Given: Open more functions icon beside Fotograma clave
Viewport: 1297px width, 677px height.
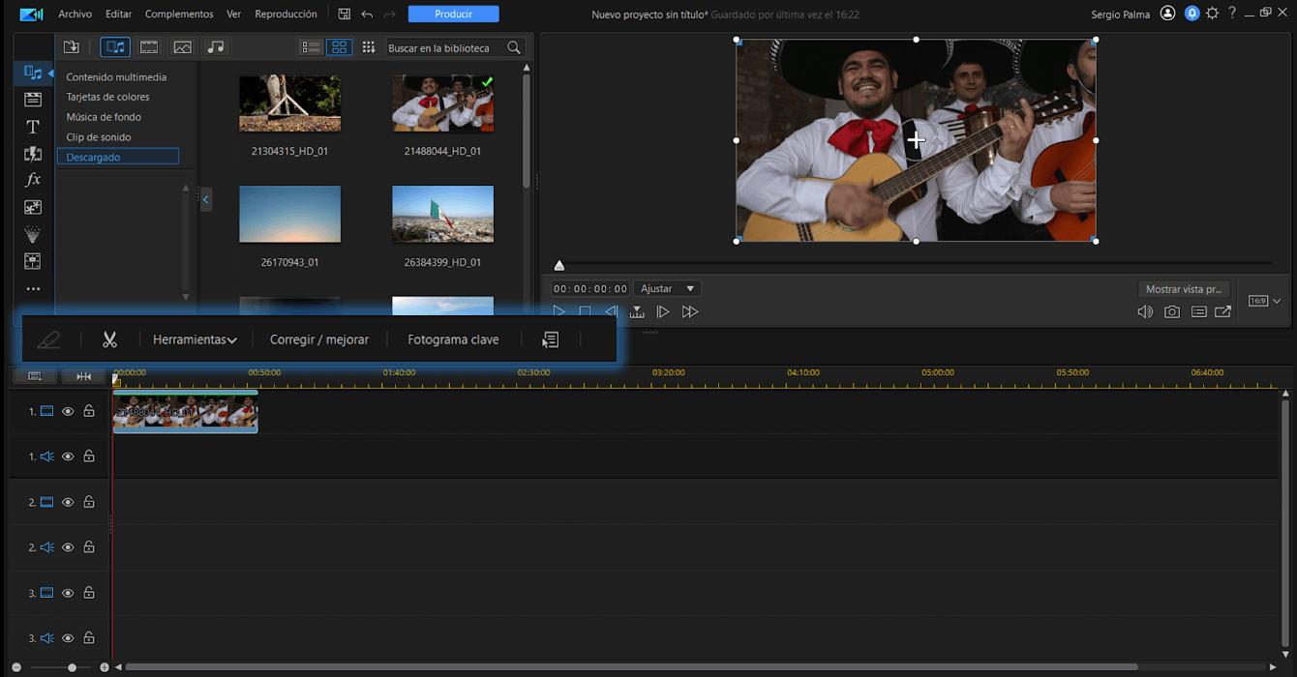Looking at the screenshot, I should 551,339.
